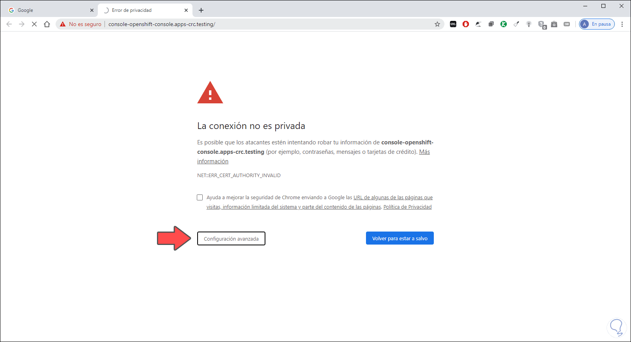Click 'Volver para estar a salvo' button
Screen dimensions: 631x342
tap(400, 238)
